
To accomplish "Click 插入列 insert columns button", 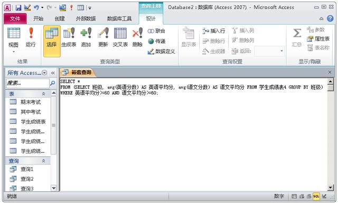I will click(x=243, y=31).
